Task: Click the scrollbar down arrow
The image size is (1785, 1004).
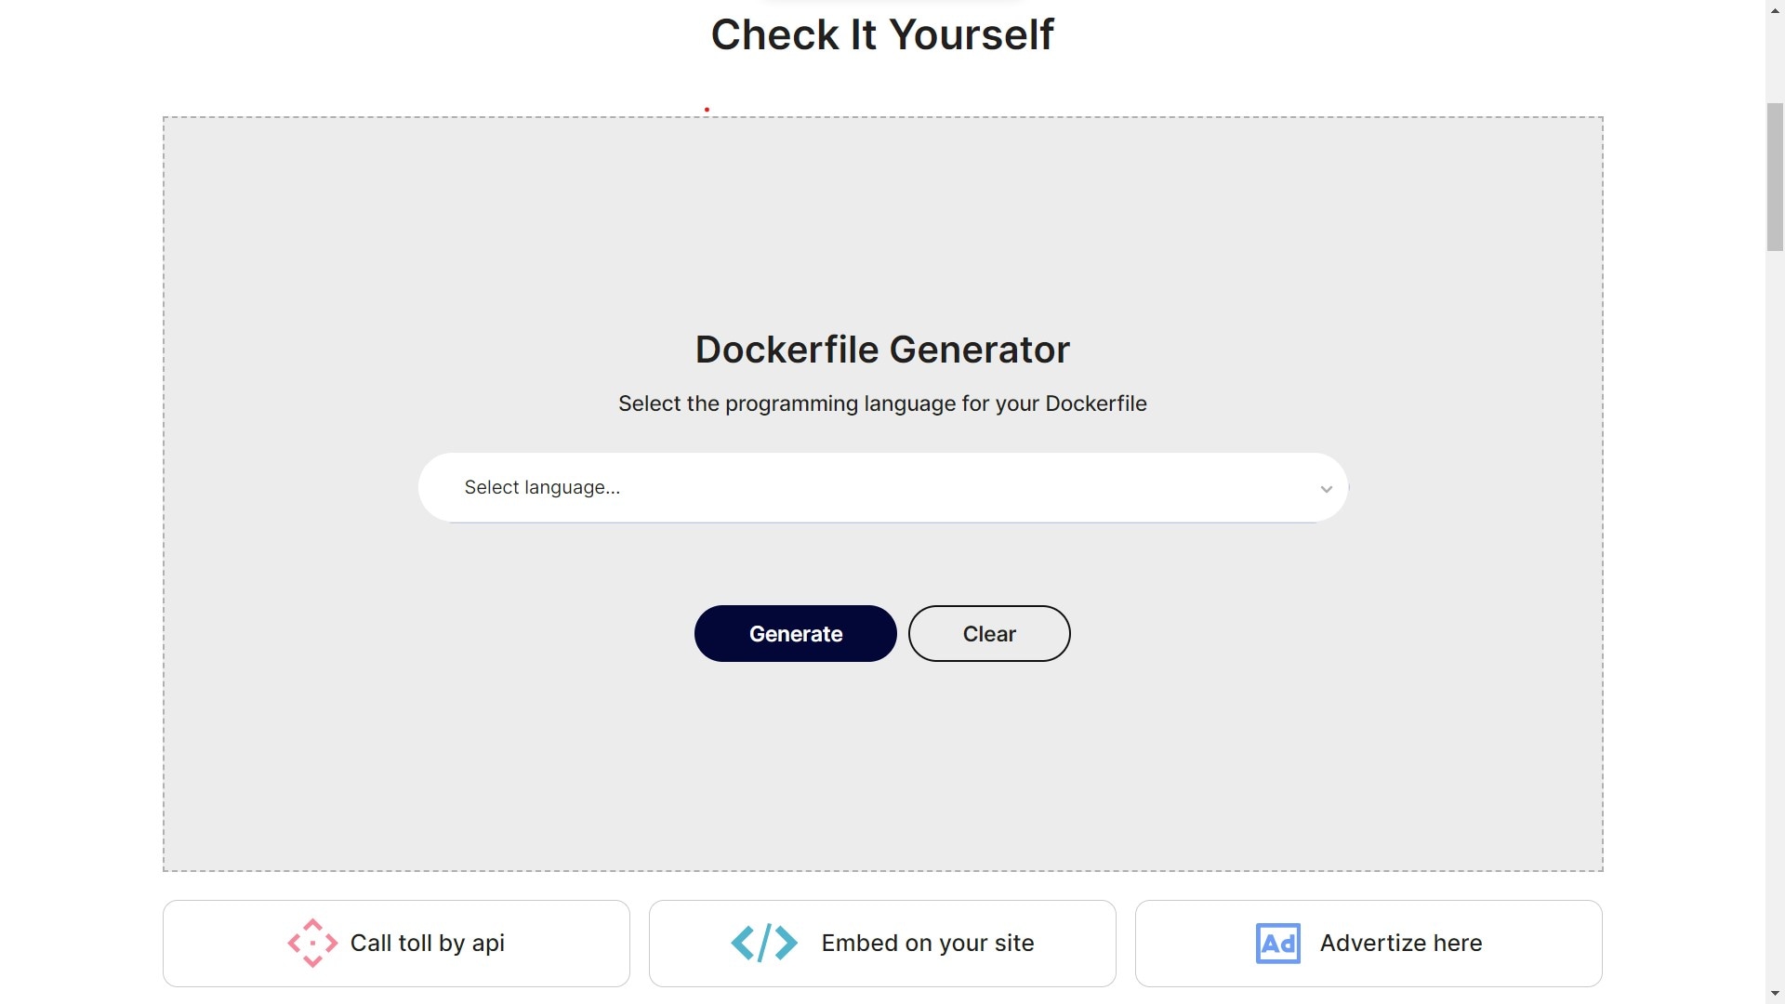Action: pos(1775,994)
